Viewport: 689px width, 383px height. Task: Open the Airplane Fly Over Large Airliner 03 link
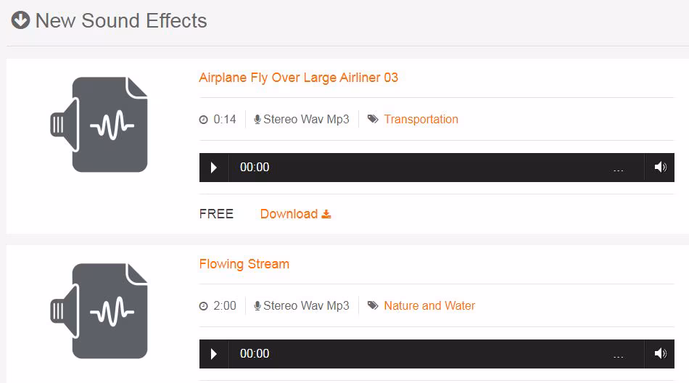pyautogui.click(x=298, y=78)
